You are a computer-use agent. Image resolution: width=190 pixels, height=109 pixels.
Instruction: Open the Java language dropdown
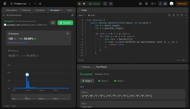[x=82, y=15]
